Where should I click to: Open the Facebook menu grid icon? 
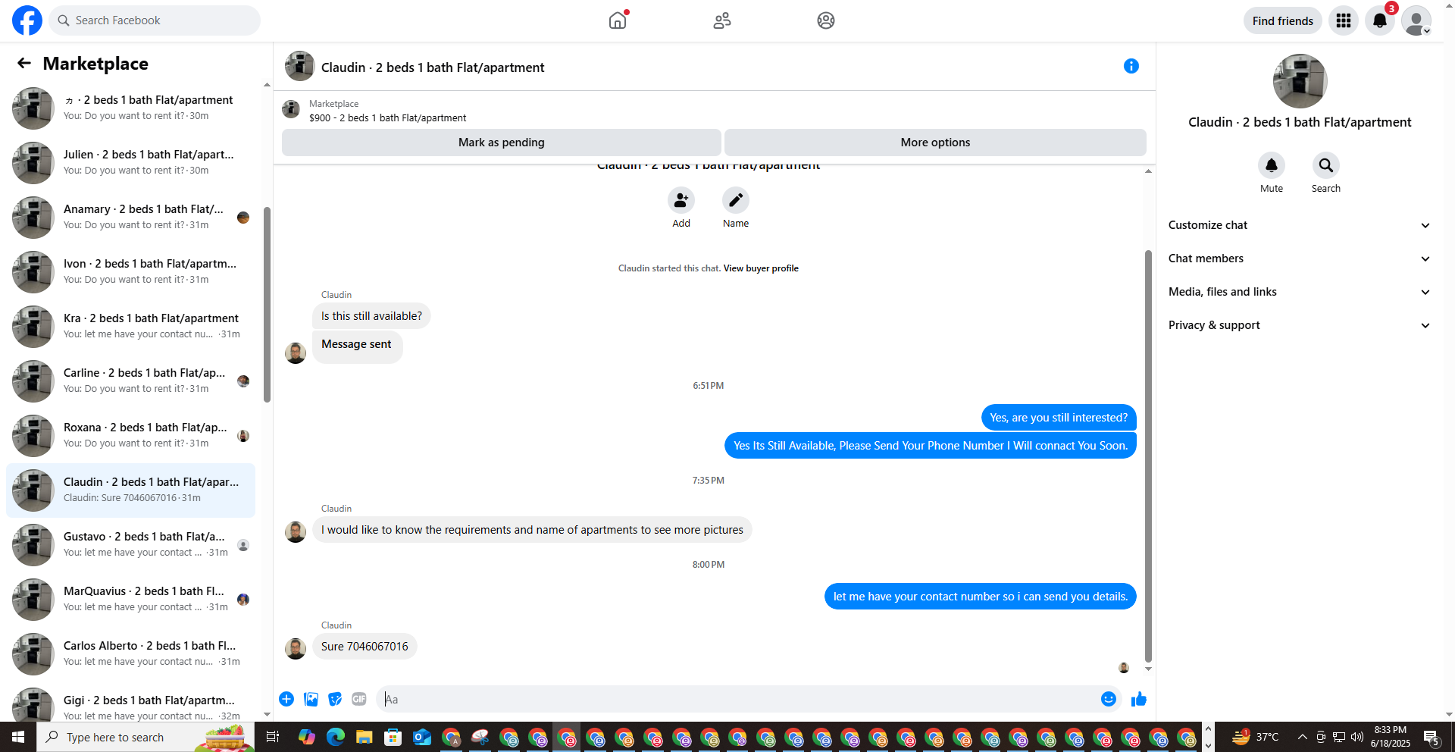[x=1344, y=20]
